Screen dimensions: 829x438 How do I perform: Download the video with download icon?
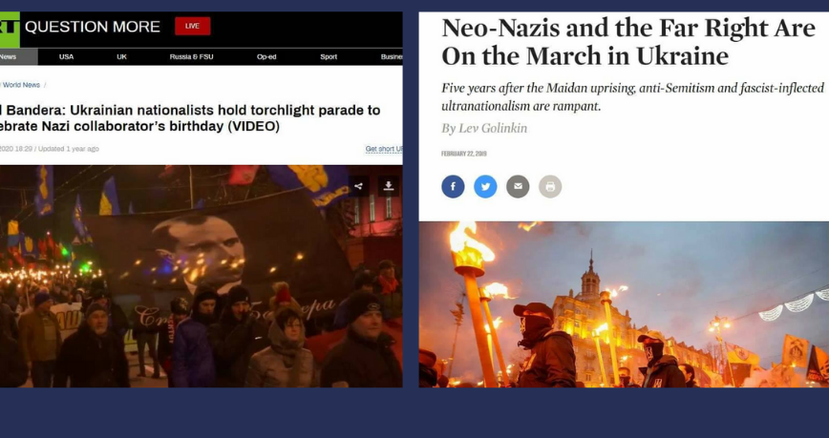[389, 186]
